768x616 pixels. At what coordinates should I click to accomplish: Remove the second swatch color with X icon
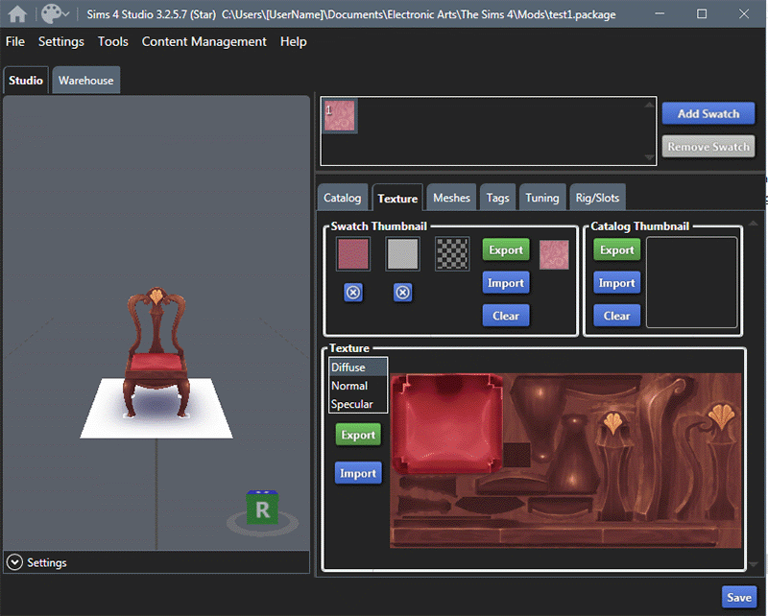(x=403, y=293)
